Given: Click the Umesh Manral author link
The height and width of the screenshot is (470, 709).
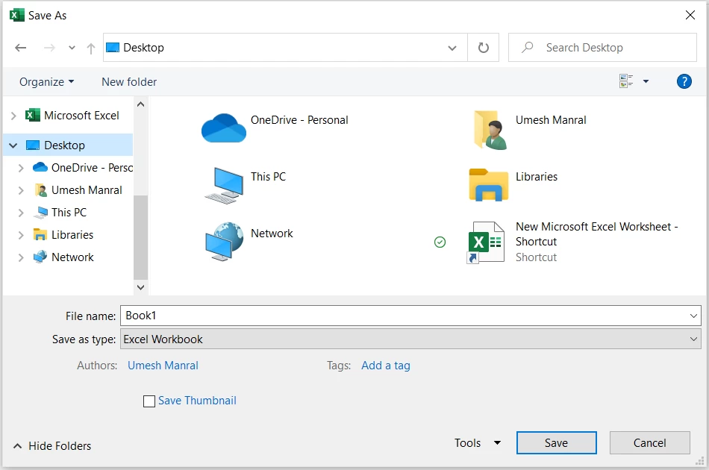Looking at the screenshot, I should pos(163,365).
